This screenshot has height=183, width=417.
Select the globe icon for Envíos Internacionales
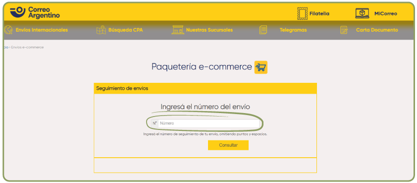(x=8, y=30)
